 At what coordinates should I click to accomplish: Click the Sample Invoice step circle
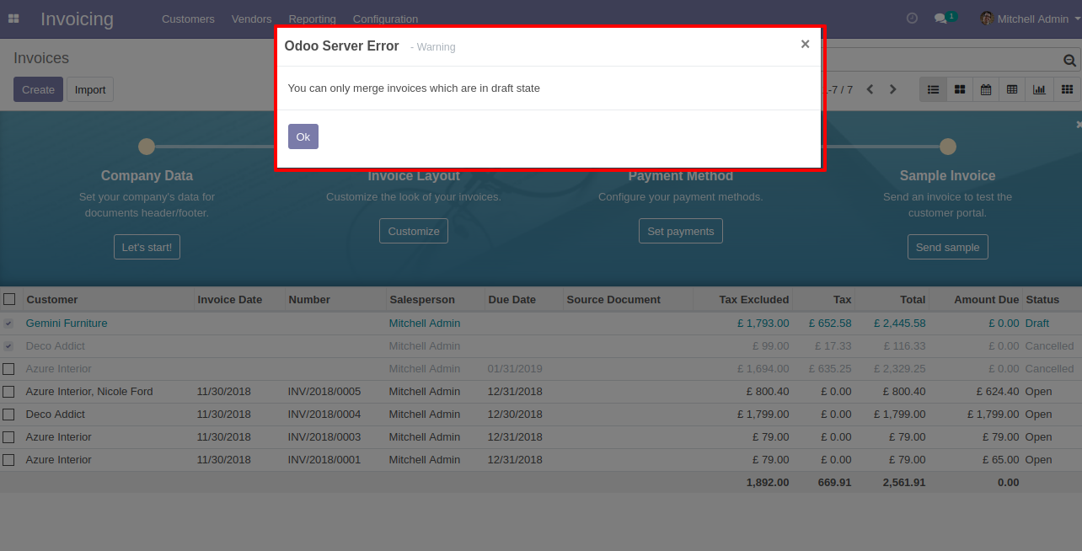pyautogui.click(x=948, y=147)
